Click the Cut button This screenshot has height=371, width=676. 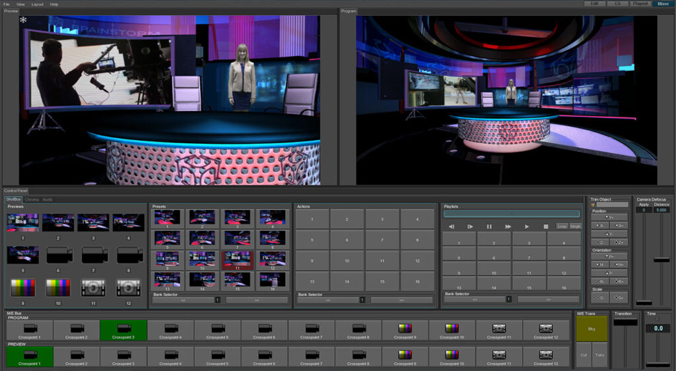tap(584, 354)
